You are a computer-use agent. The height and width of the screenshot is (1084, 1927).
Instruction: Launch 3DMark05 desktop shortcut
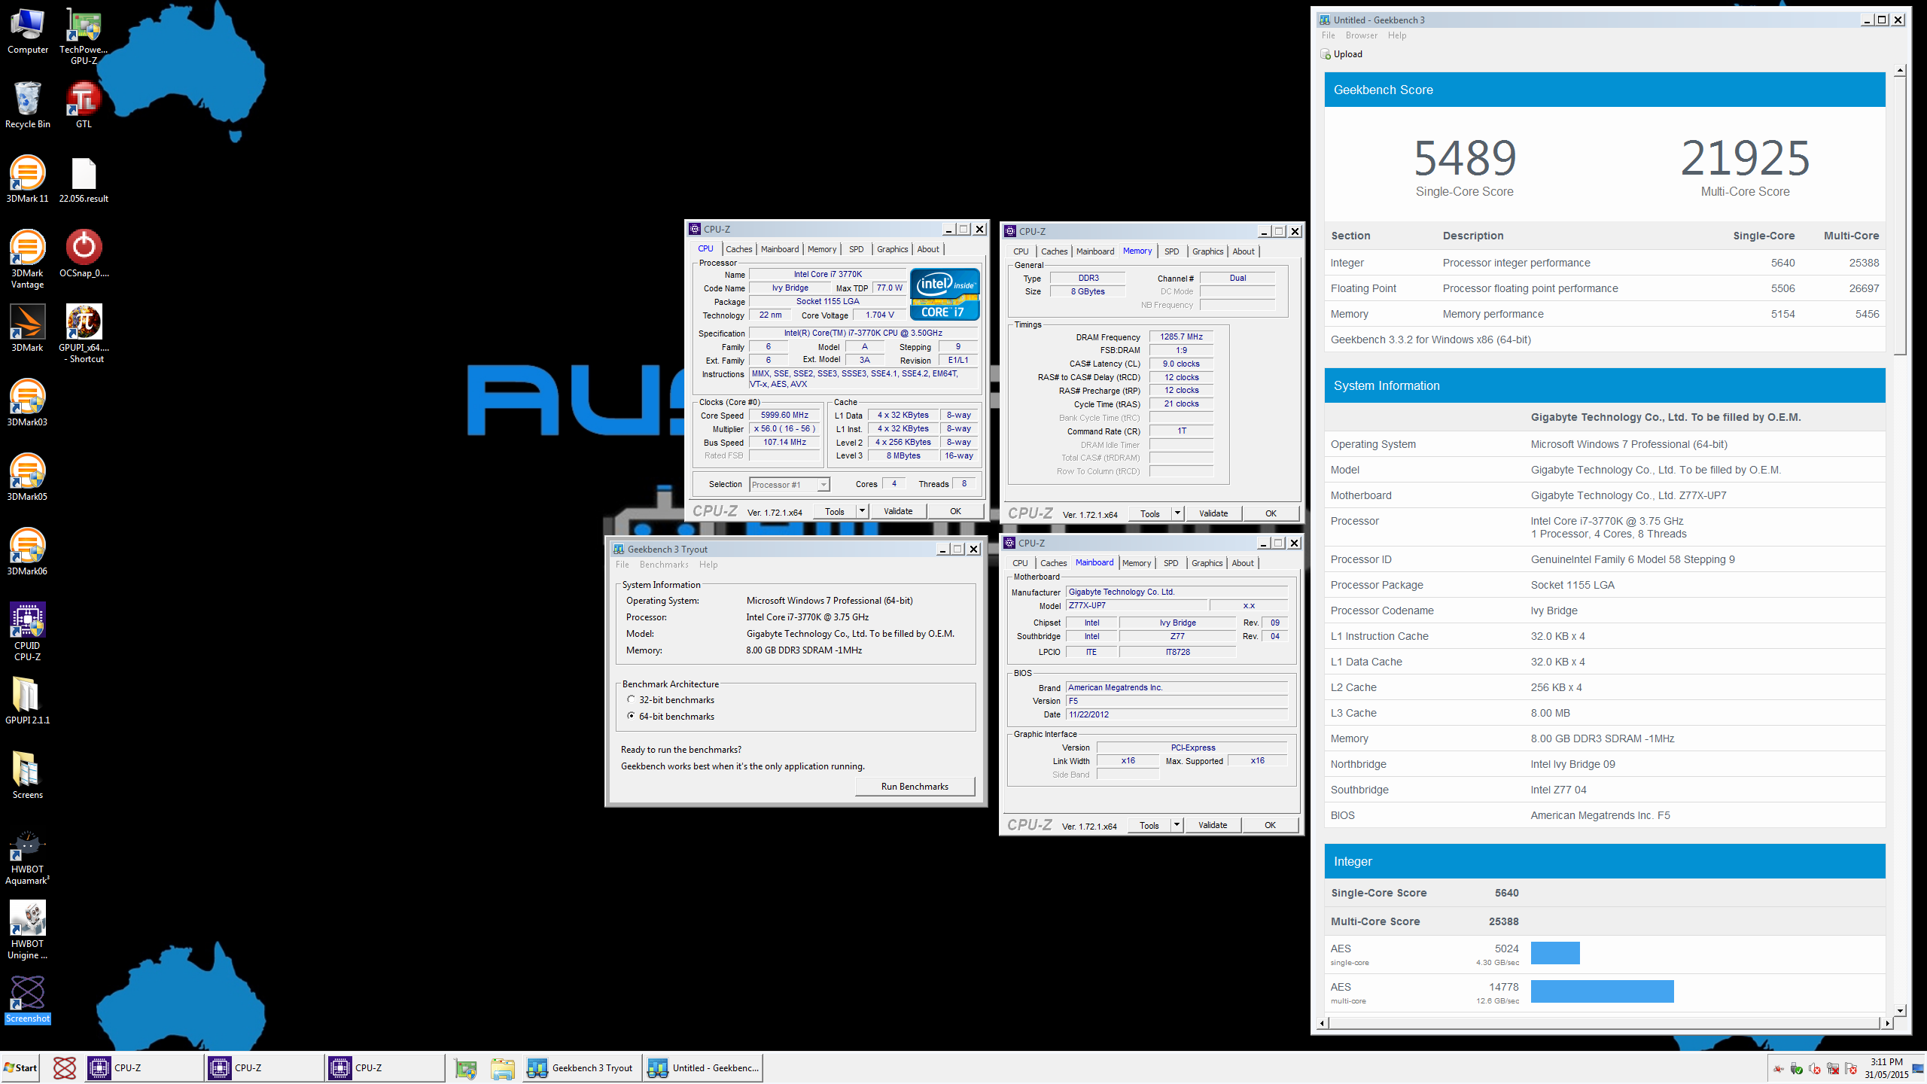coord(28,477)
